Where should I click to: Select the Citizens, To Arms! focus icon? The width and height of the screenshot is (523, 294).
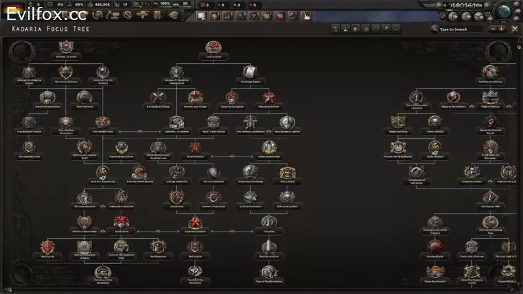tap(65, 47)
